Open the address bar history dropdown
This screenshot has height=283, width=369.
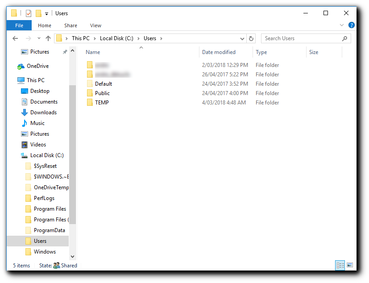pos(241,38)
